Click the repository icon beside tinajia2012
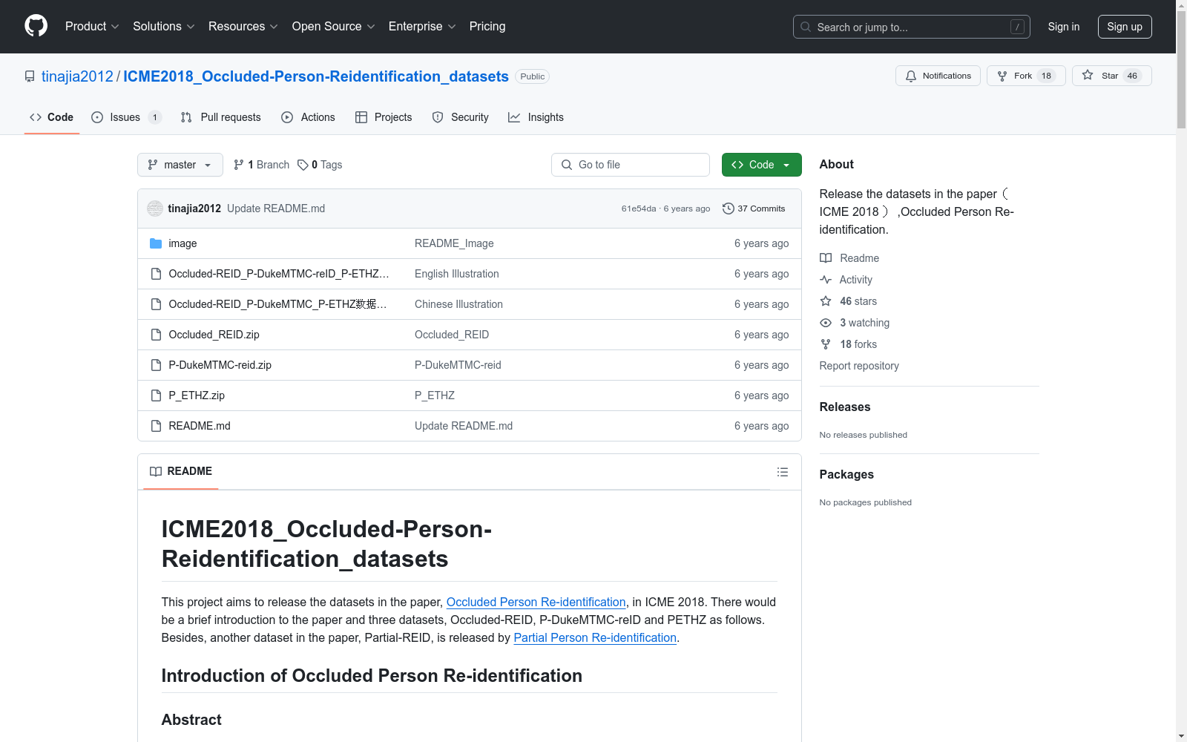Viewport: 1187px width, 742px height. click(30, 76)
